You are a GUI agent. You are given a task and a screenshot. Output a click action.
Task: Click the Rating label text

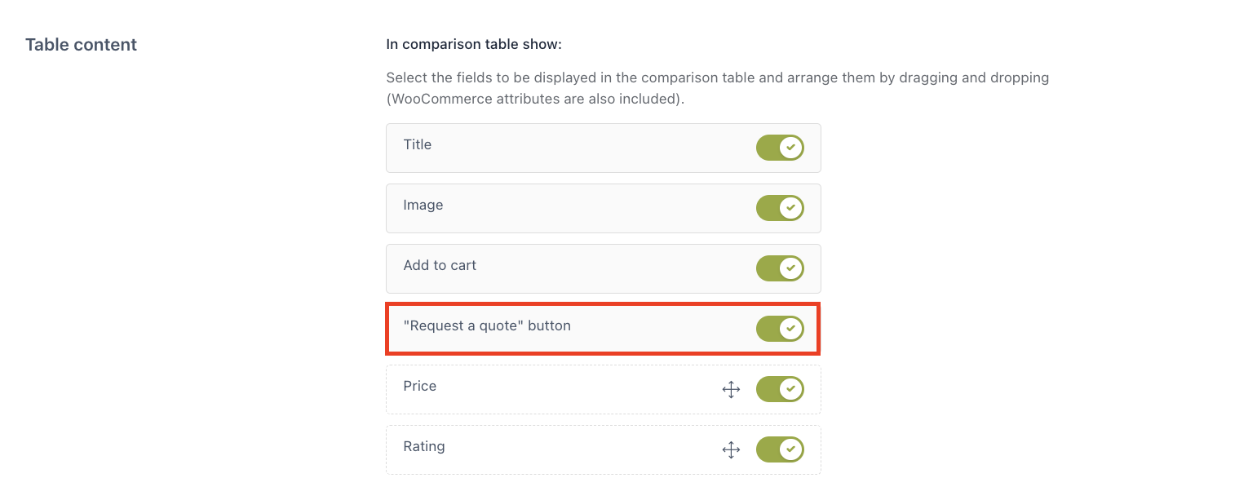click(424, 446)
